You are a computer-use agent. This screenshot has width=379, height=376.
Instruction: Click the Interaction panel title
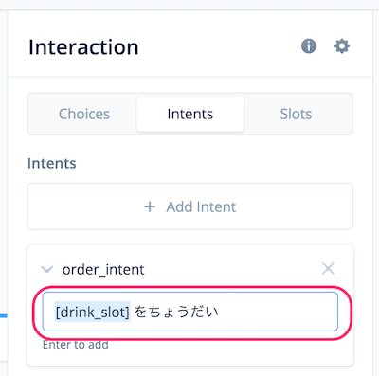point(83,47)
